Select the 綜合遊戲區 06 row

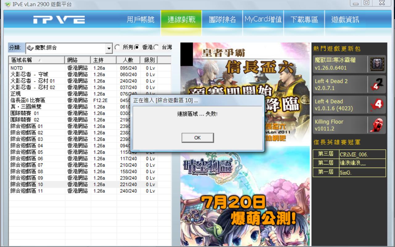click(83, 159)
